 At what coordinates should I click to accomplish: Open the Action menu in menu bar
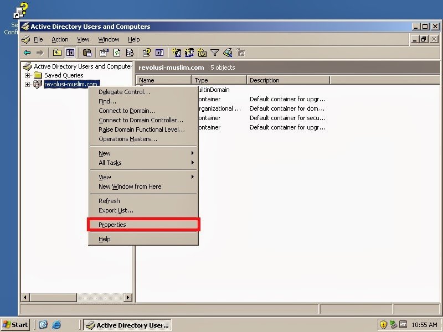pyautogui.click(x=60, y=39)
